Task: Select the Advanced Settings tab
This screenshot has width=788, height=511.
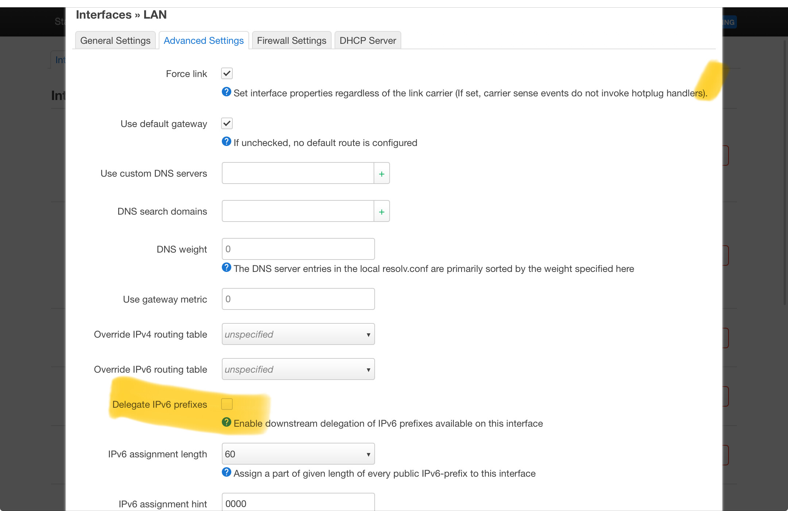Action: 204,41
